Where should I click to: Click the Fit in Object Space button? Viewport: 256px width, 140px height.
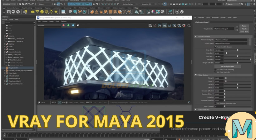(227, 66)
